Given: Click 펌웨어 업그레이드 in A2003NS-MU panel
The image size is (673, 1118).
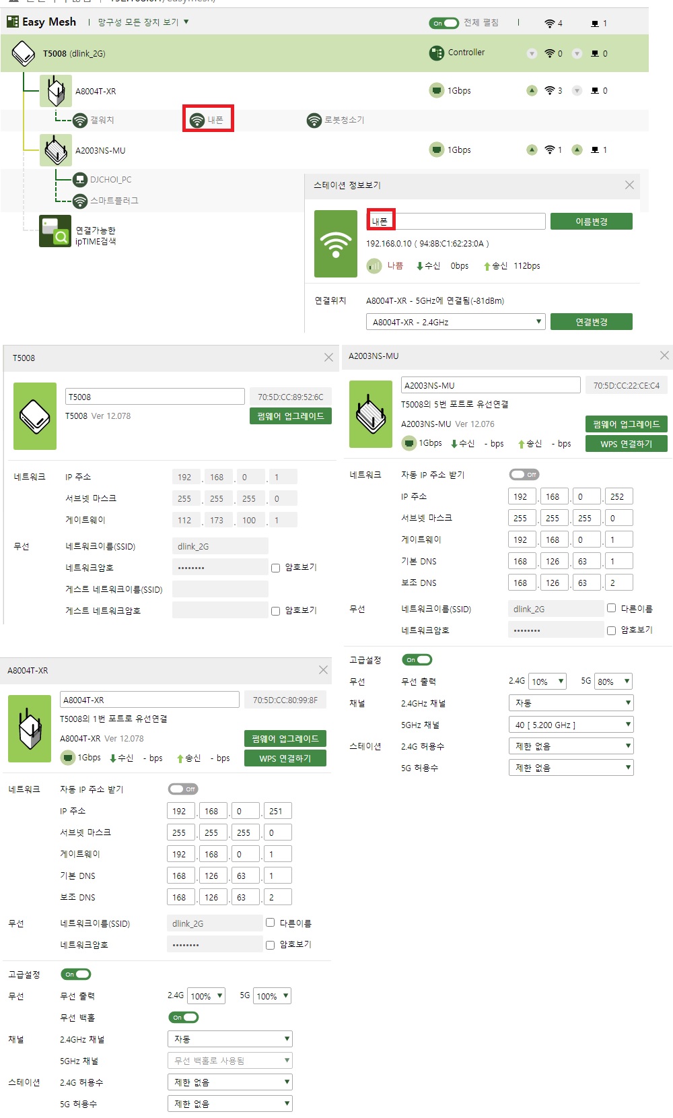Looking at the screenshot, I should coord(627,424).
